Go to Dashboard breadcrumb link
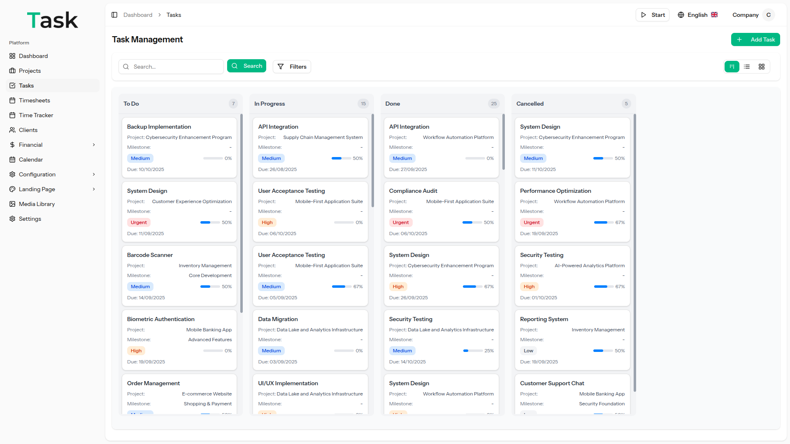The height and width of the screenshot is (444, 790). click(138, 15)
